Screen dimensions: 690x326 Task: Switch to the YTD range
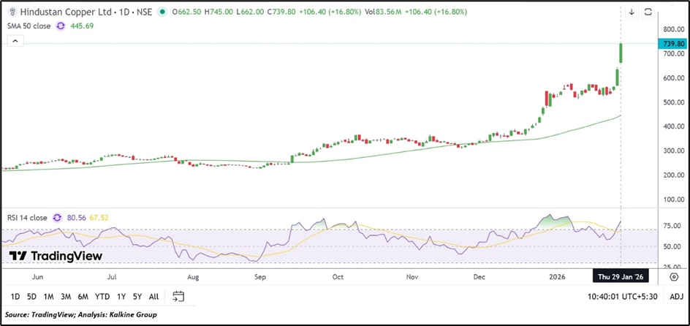pyautogui.click(x=102, y=296)
